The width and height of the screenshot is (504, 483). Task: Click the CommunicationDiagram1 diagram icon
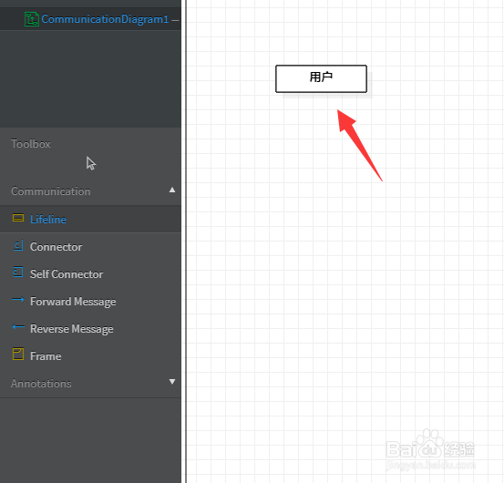point(32,19)
